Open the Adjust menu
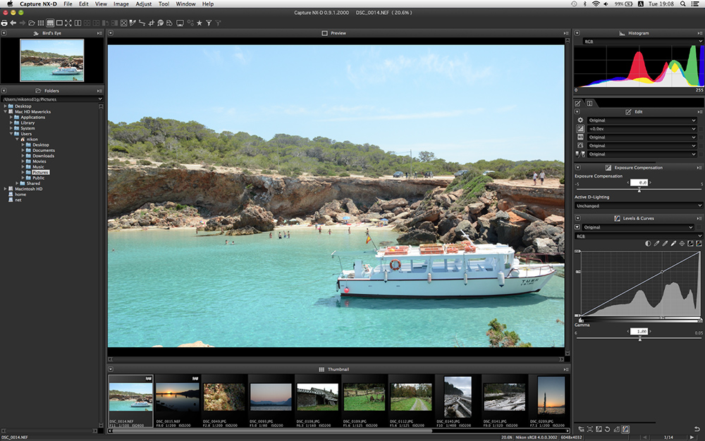This screenshot has height=441, width=705. pos(143,4)
